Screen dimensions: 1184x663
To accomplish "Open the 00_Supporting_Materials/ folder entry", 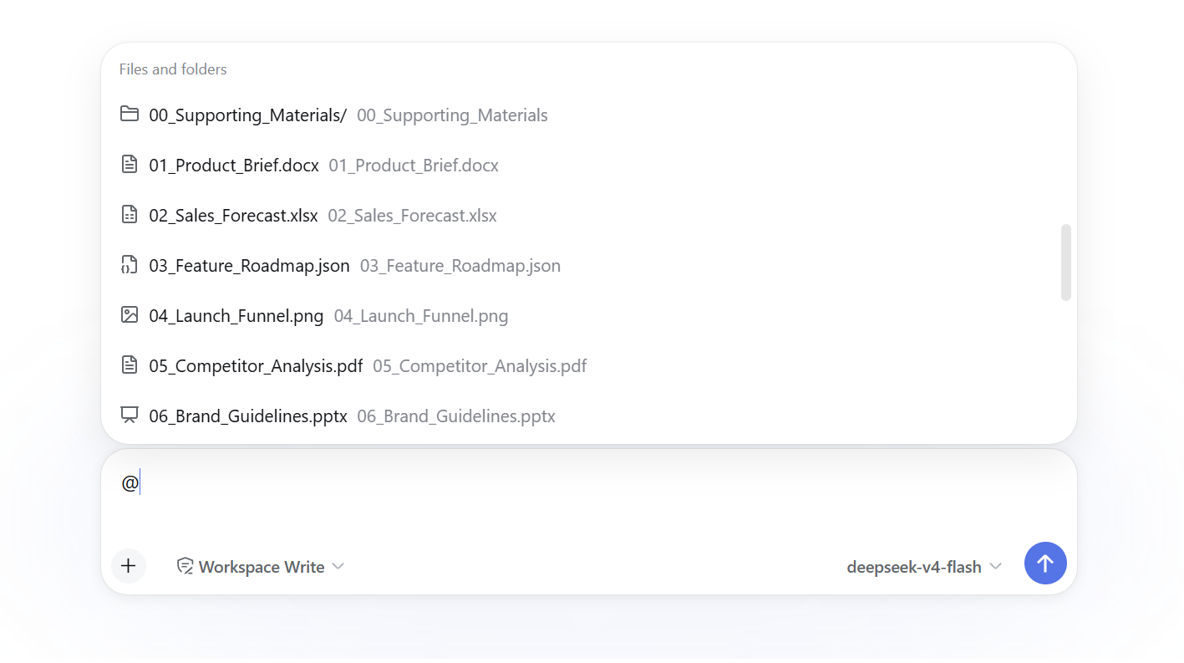I will click(588, 115).
